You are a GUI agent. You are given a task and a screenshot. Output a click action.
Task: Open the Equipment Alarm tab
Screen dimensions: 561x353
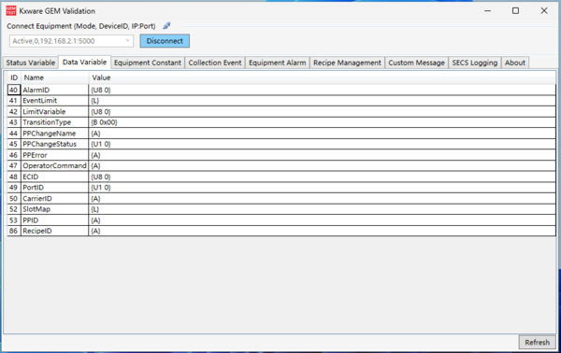[x=278, y=63]
